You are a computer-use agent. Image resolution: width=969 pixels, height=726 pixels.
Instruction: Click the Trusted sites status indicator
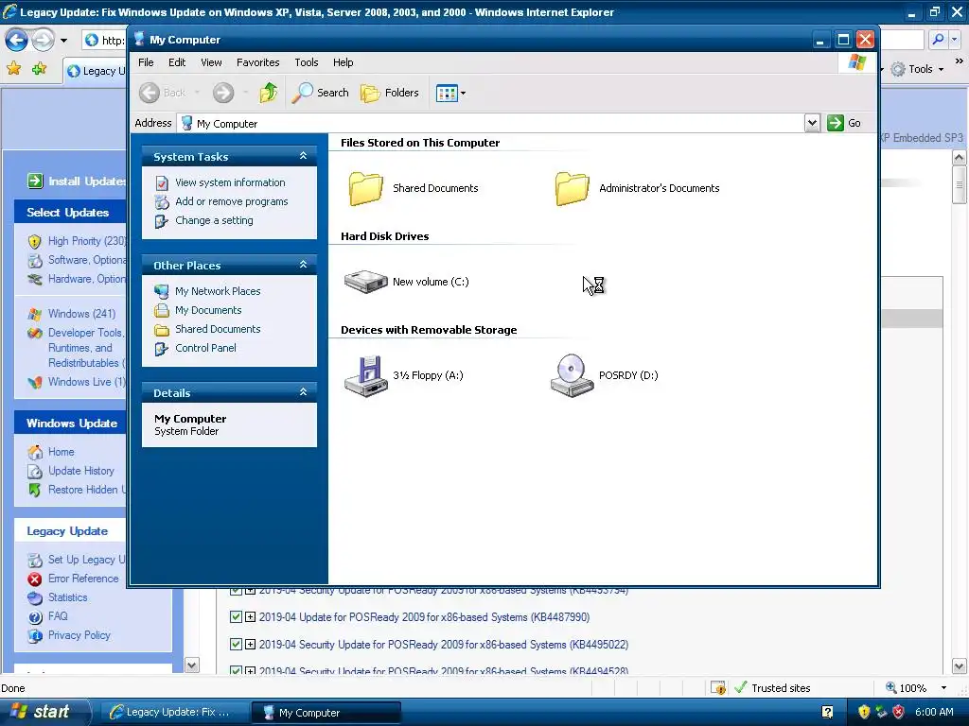772,688
